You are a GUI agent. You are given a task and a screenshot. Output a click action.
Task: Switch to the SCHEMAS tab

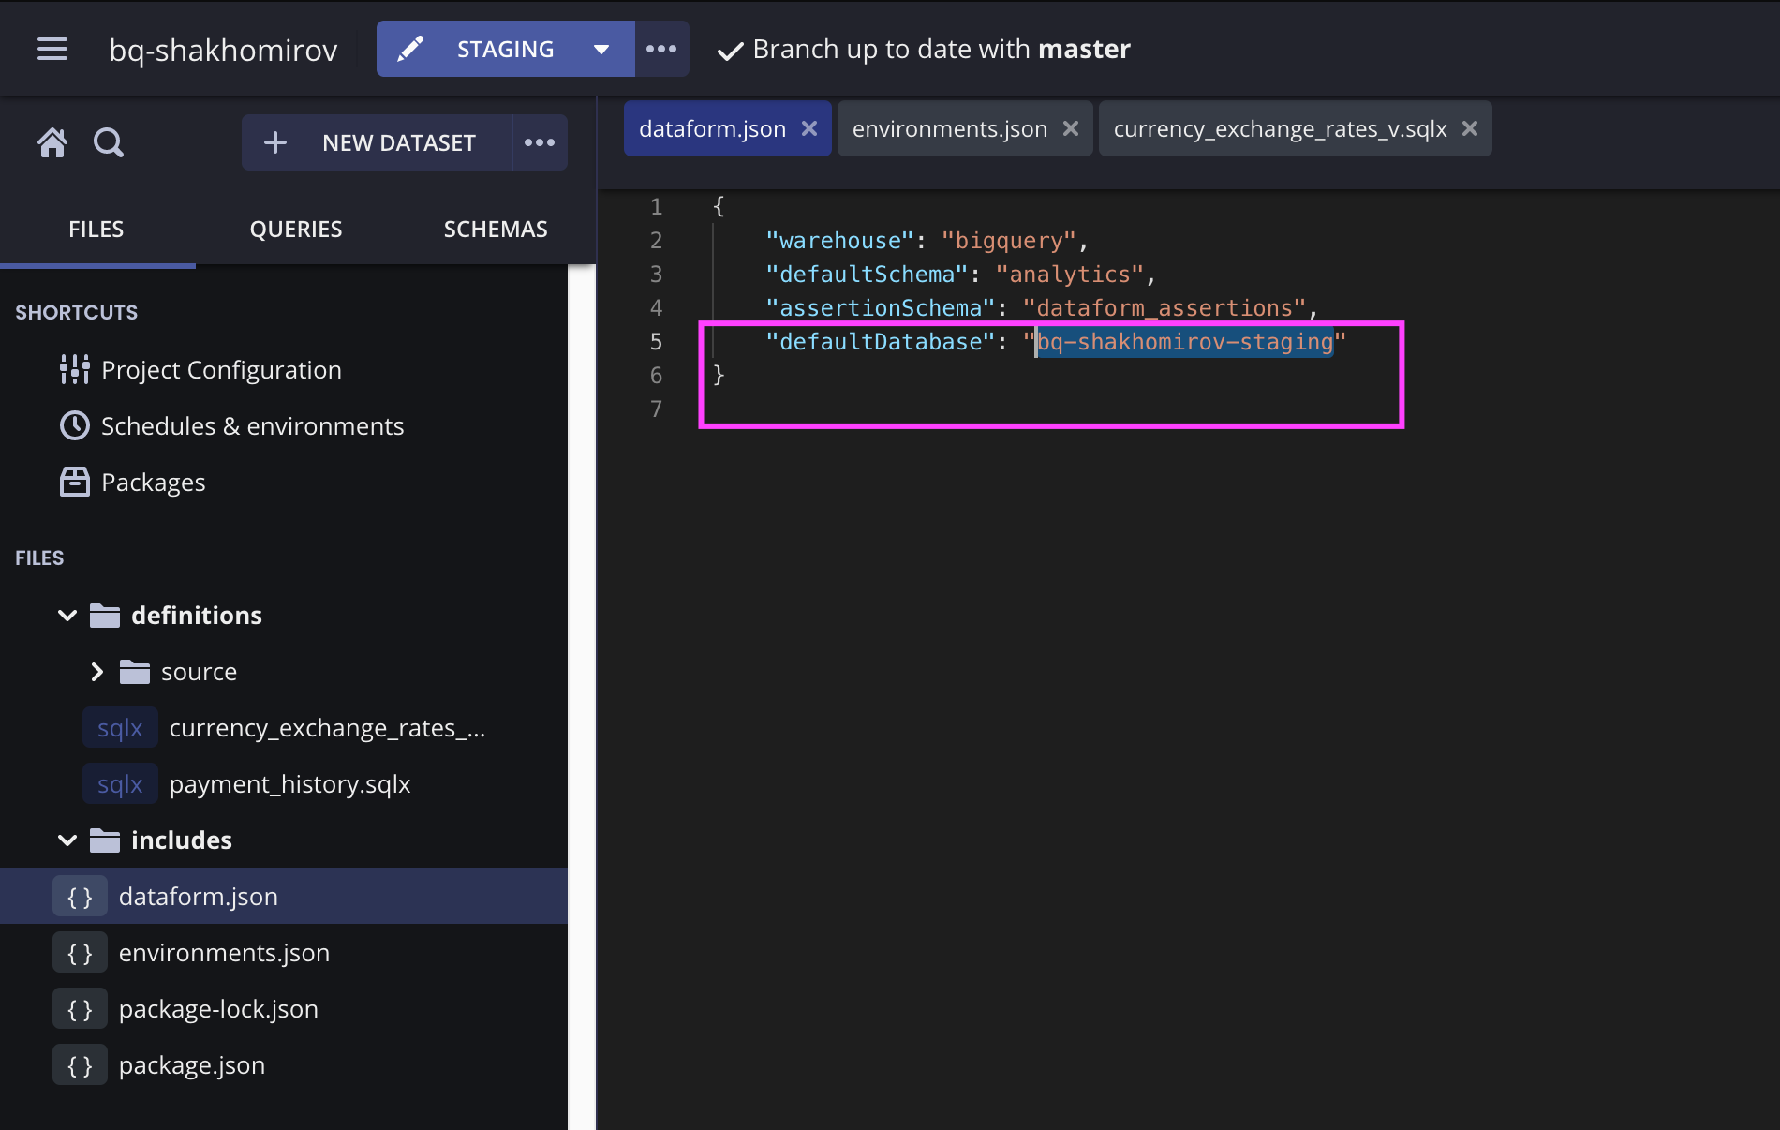pyautogui.click(x=496, y=230)
